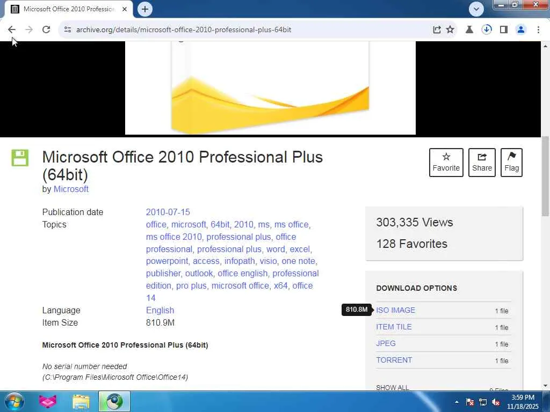The height and width of the screenshot is (412, 550).
Task: Click the '128 Favorites' text
Action: (411, 244)
